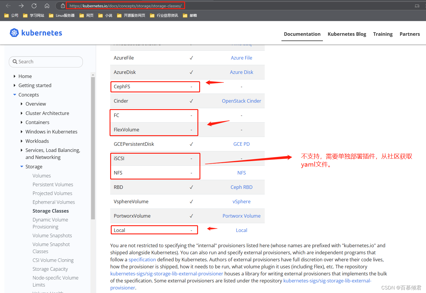
Task: Click the iSCSI table cell
Action: [x=119, y=158]
